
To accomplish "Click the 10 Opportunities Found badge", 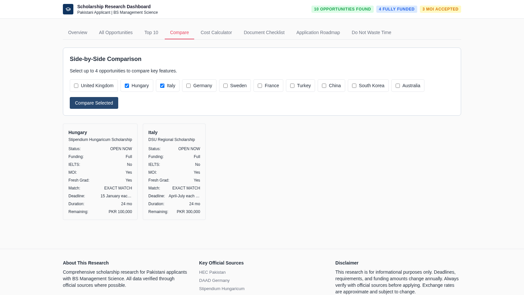I will click(x=343, y=9).
